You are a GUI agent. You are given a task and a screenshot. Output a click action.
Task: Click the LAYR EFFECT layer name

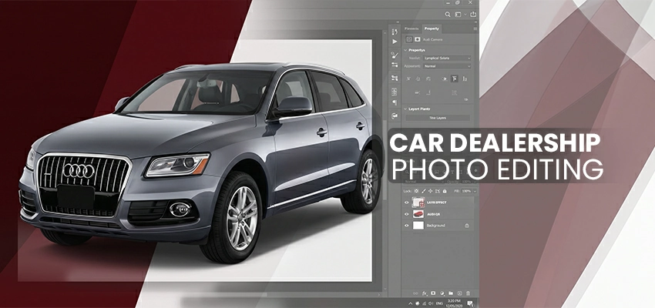tap(436, 203)
